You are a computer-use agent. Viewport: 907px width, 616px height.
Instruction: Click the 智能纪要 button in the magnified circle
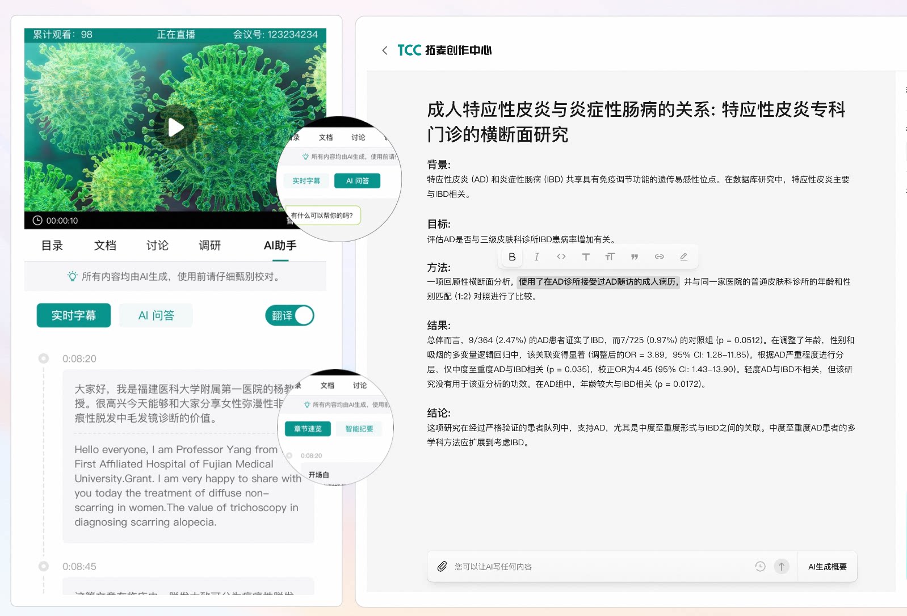pyautogui.click(x=359, y=429)
